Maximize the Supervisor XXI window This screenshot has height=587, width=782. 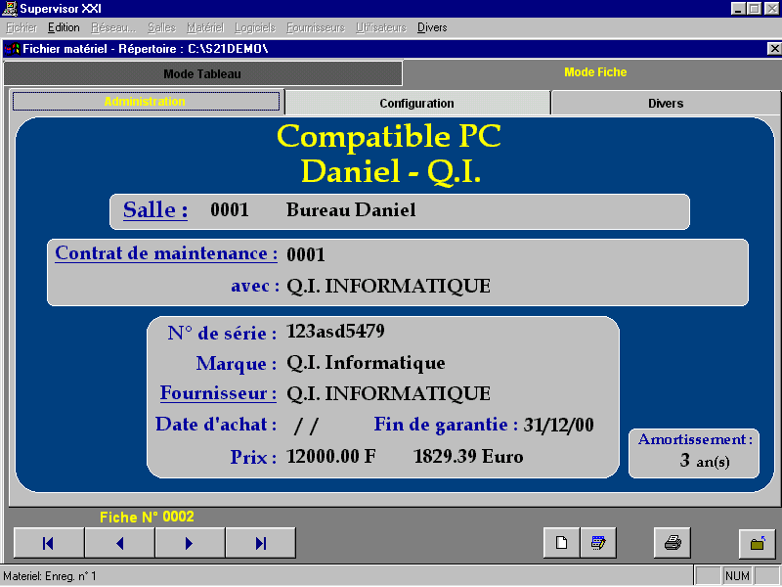[x=755, y=9]
